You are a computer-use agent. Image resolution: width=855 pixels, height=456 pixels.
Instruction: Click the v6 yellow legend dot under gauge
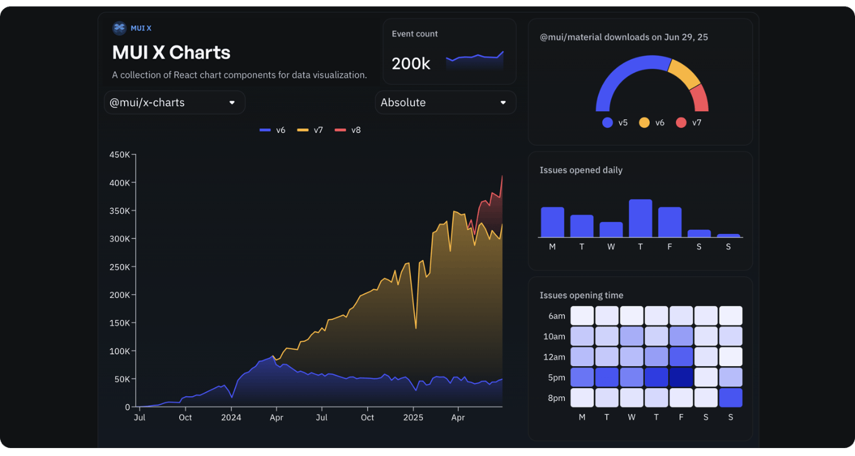point(644,123)
